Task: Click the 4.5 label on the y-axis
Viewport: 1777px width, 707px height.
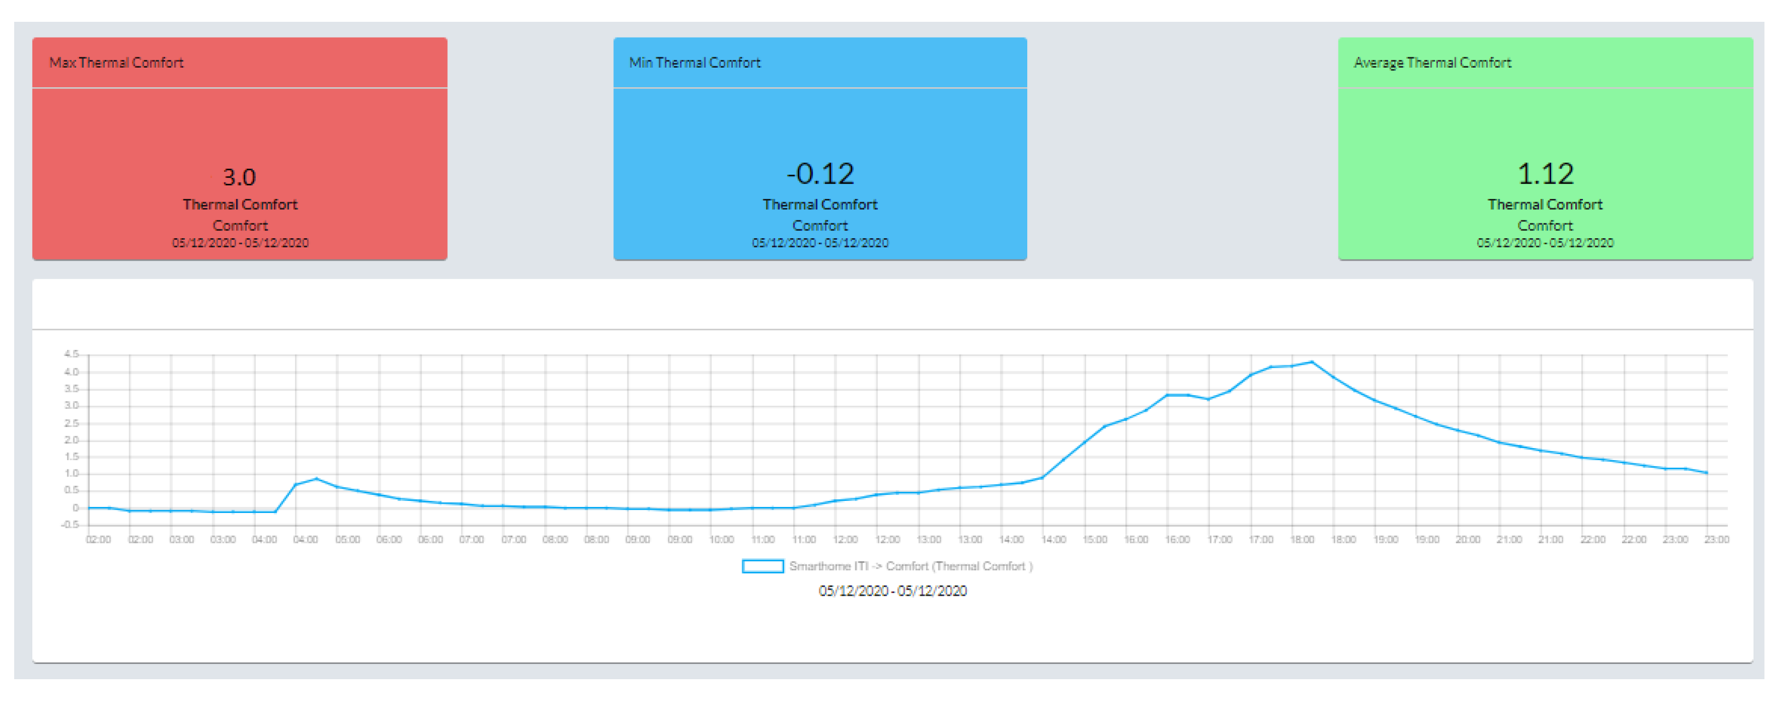Action: point(71,354)
